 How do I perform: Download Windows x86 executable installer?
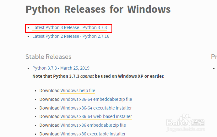[x=93, y=134]
